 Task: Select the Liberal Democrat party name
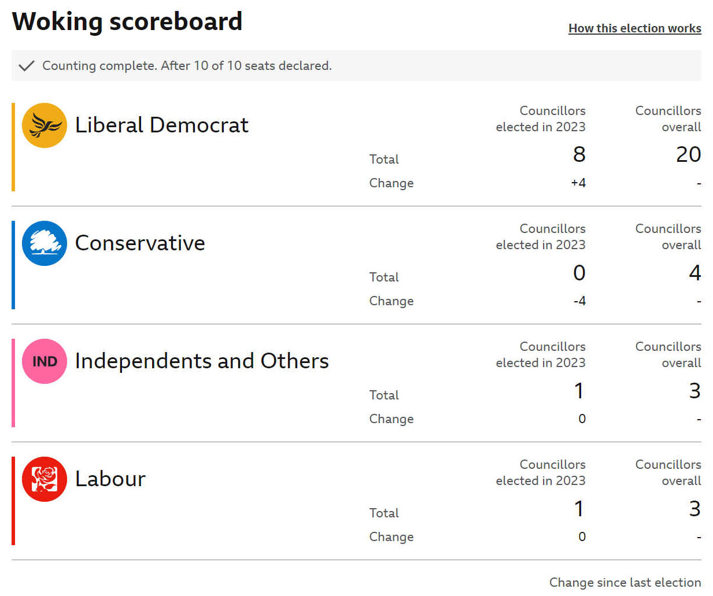tap(161, 125)
